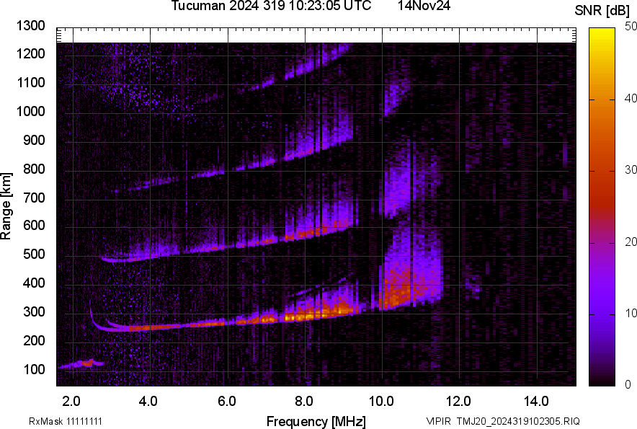The width and height of the screenshot is (637, 429).
Task: Click the colorbar value 0
Action: tap(628, 384)
